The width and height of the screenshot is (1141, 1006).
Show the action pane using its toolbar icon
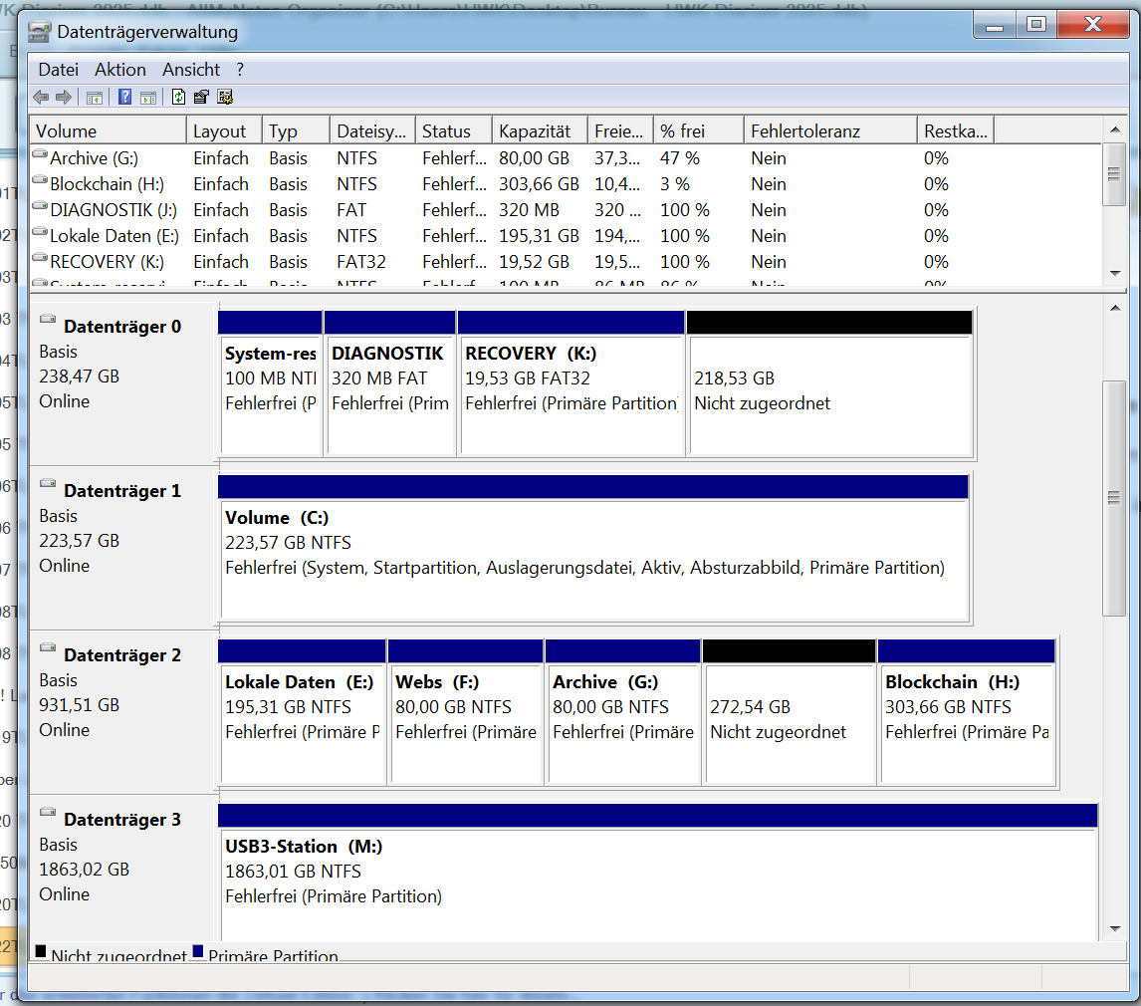(147, 97)
